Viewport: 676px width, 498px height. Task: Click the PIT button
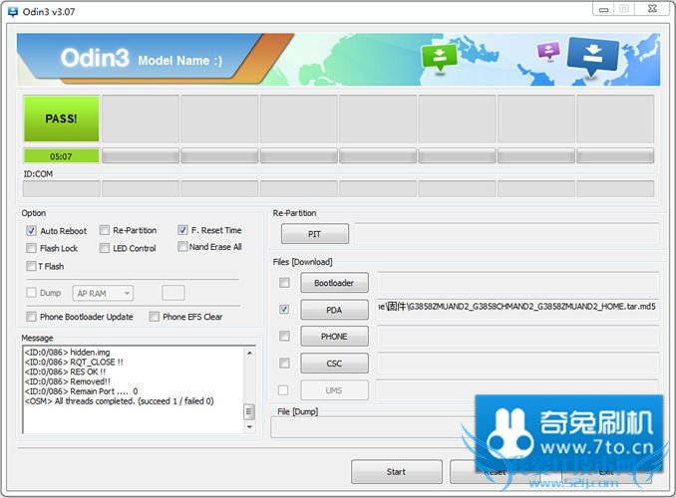[x=315, y=234]
